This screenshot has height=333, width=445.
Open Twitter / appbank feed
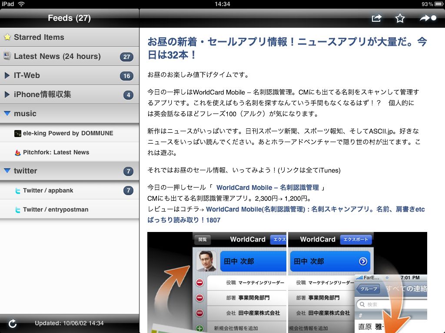(70, 190)
